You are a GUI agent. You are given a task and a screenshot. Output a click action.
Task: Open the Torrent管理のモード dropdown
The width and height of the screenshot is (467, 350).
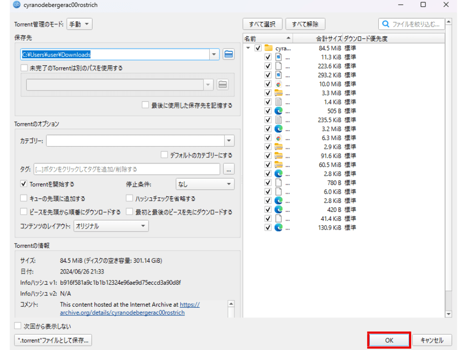79,24
